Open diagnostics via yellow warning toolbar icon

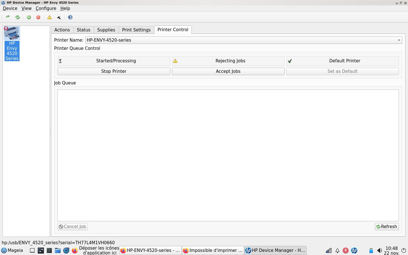[x=50, y=17]
